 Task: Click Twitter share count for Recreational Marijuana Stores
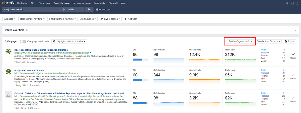pyautogui.click(x=285, y=50)
